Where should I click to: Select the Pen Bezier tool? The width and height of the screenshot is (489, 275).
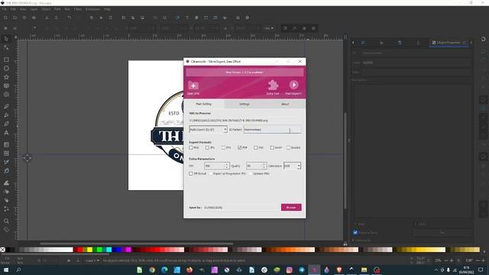[6, 115]
